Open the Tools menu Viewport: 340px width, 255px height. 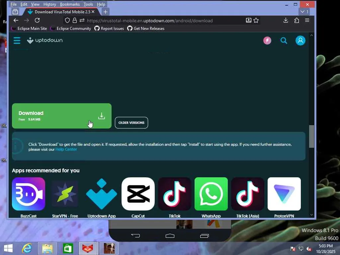coord(88,4)
